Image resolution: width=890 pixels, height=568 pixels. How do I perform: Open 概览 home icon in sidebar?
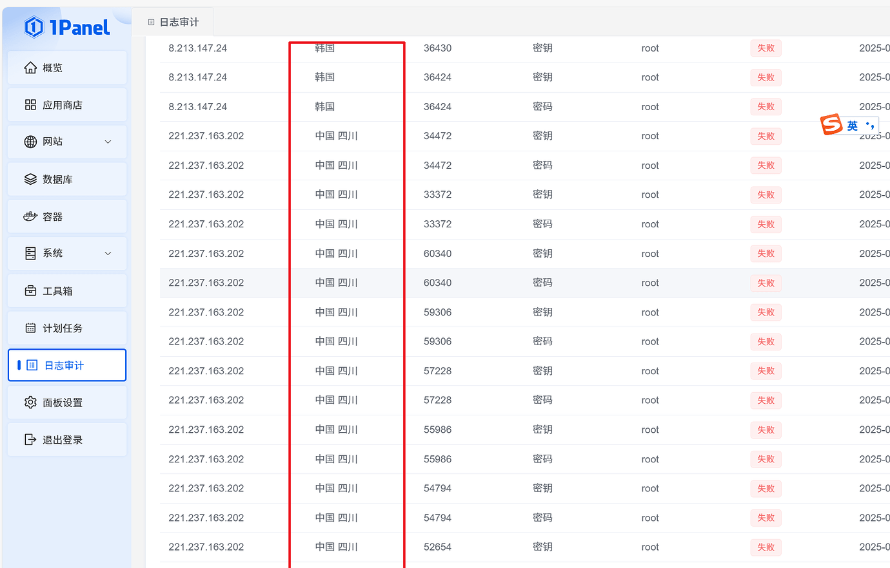coord(30,68)
